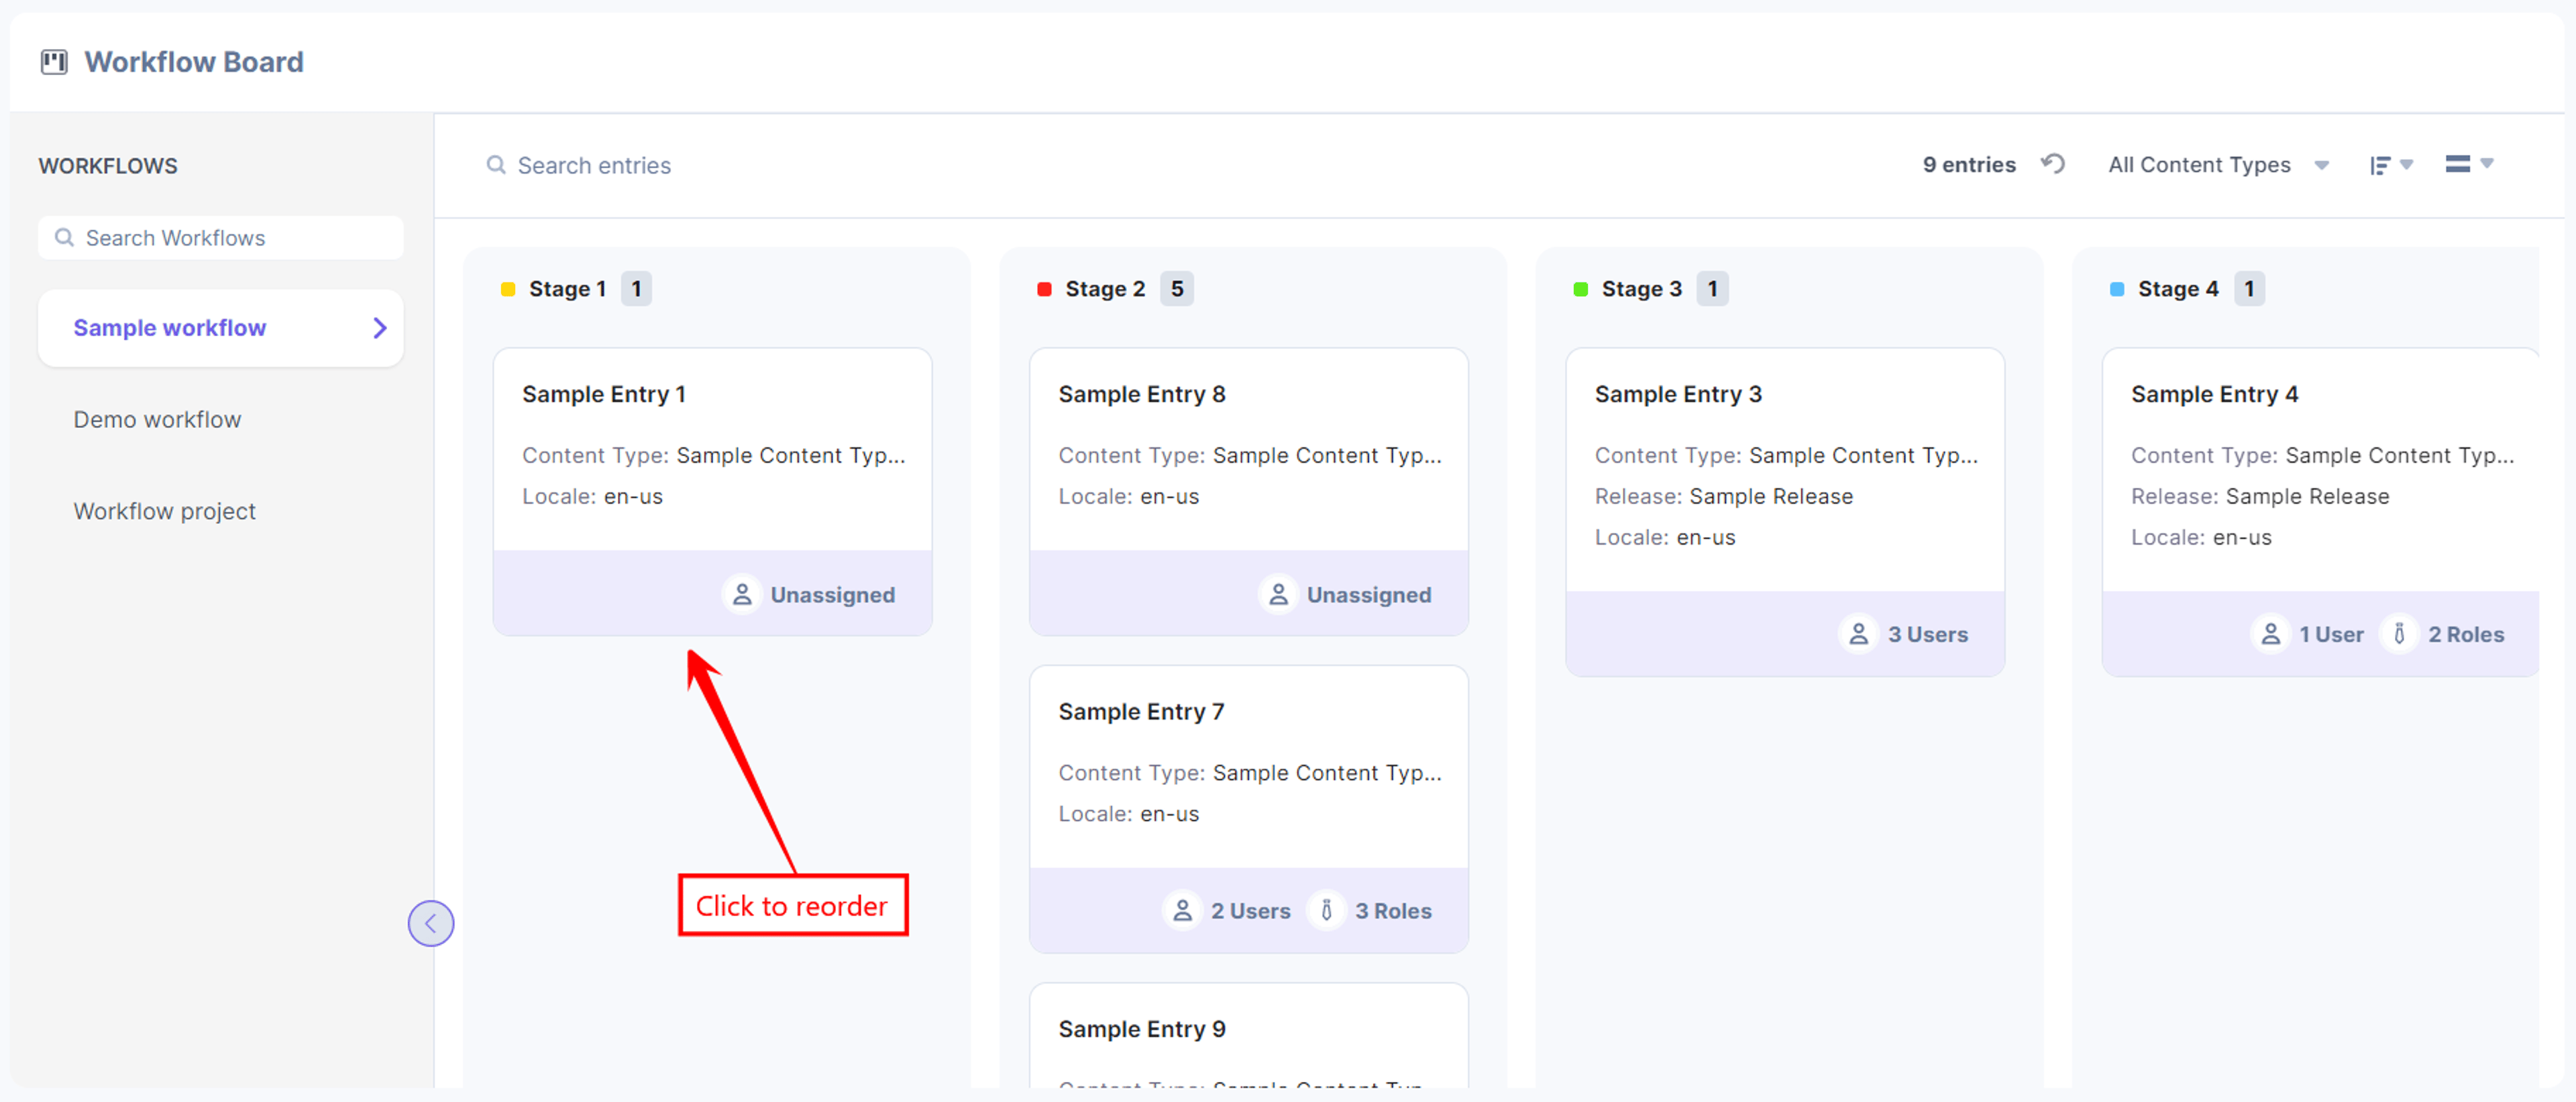Click the Stage 3 green color marker
2576x1102 pixels.
pos(1580,290)
